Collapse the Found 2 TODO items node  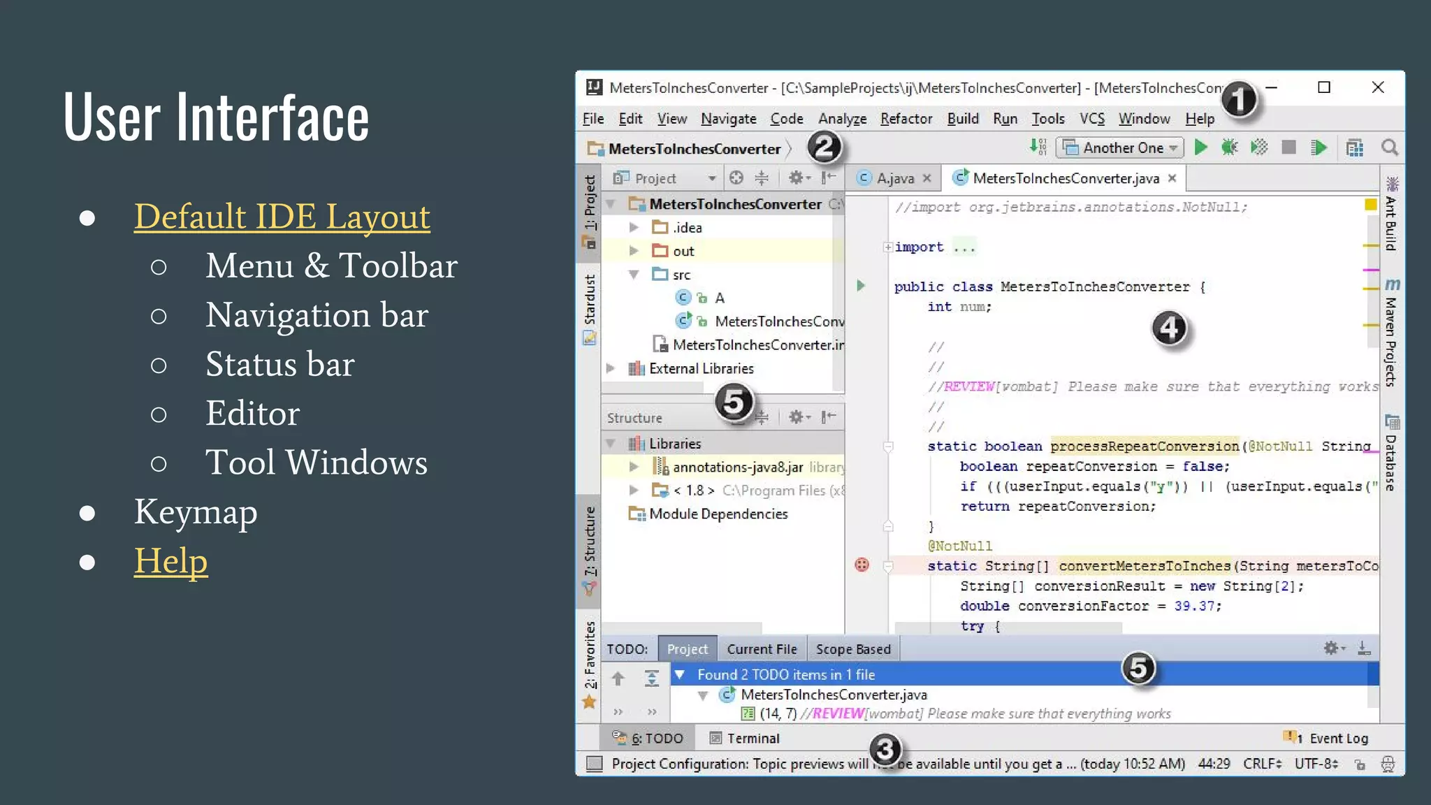pyautogui.click(x=679, y=674)
